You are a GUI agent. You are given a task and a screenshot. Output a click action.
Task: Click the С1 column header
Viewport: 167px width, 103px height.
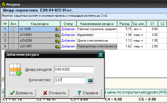pos(152,24)
